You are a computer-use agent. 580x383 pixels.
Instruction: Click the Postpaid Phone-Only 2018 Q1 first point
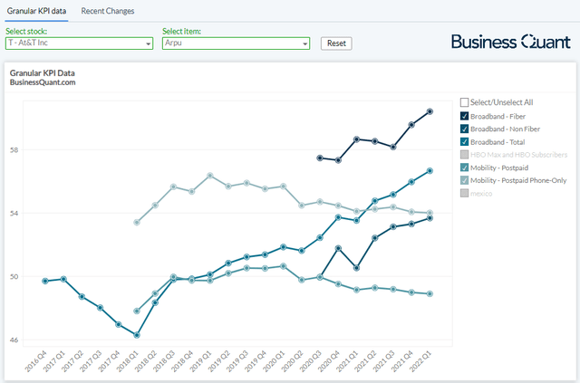pyautogui.click(x=137, y=222)
